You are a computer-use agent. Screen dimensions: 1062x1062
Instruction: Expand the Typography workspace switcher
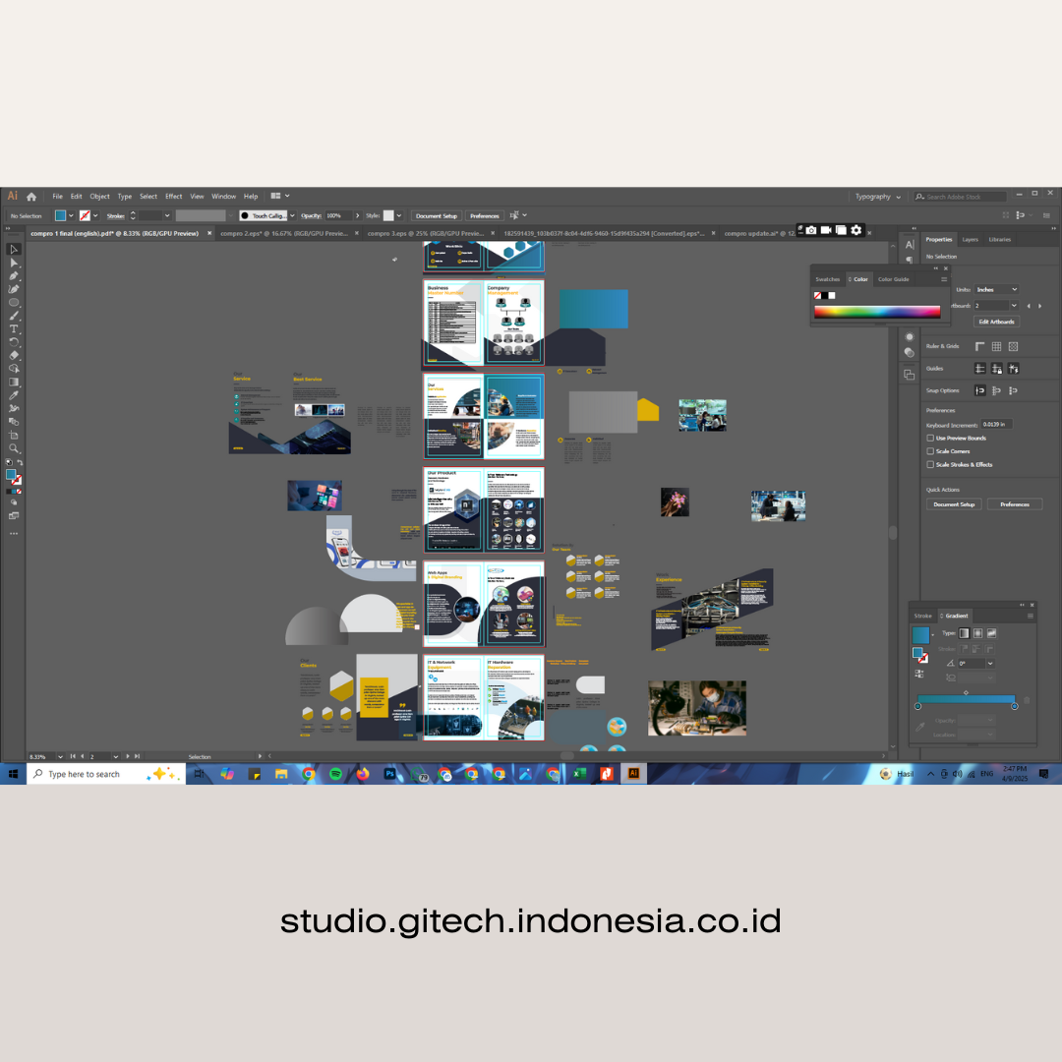[x=877, y=197]
